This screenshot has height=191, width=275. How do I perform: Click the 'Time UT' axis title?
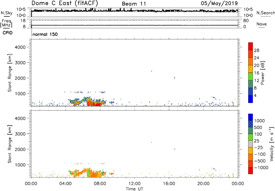[x=134, y=189]
